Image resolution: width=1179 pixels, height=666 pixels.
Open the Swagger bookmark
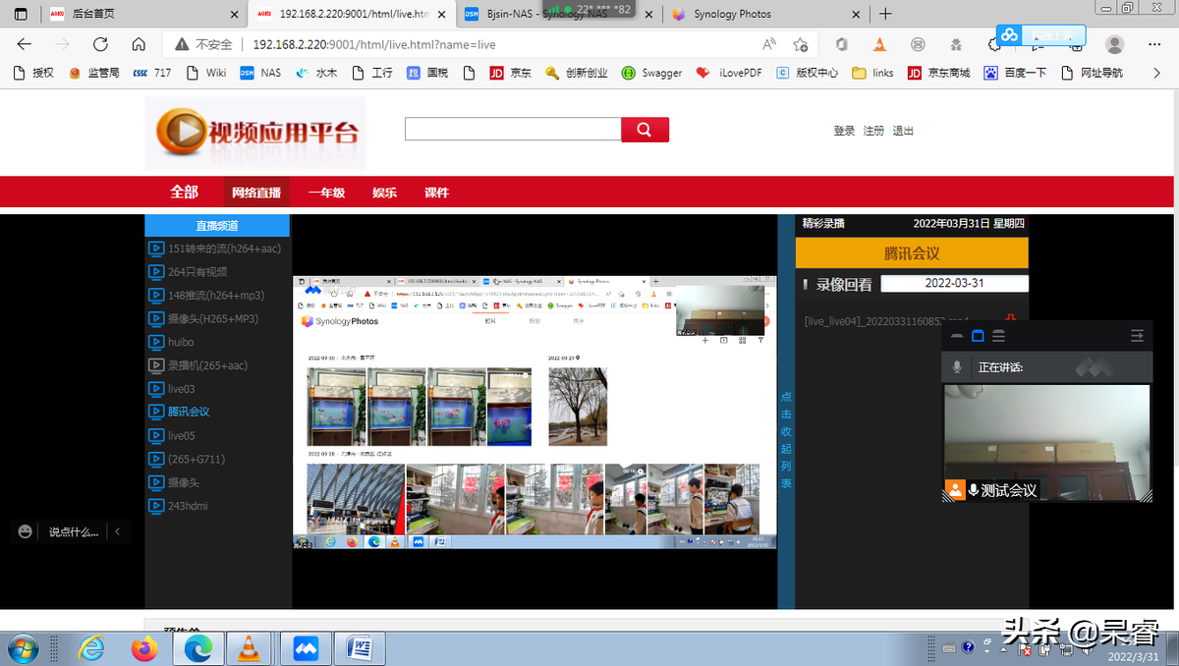pos(651,73)
